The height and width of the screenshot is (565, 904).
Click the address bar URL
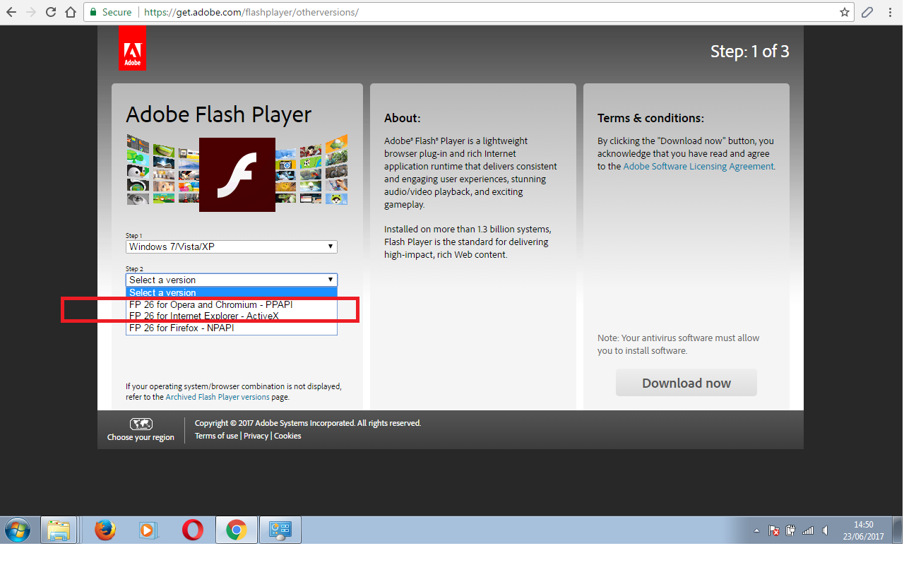click(x=250, y=13)
